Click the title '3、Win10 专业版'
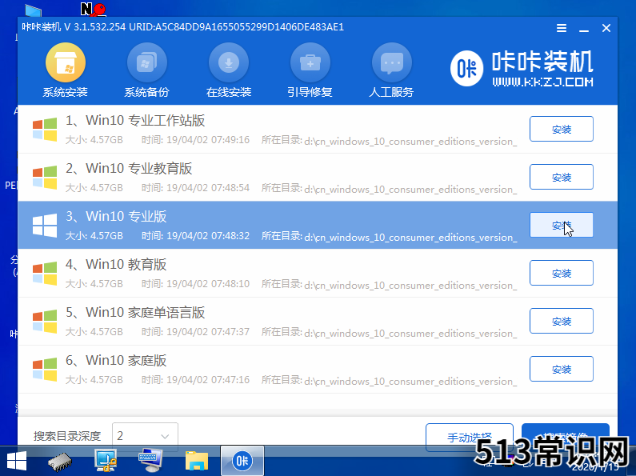636x476 pixels. coord(116,216)
